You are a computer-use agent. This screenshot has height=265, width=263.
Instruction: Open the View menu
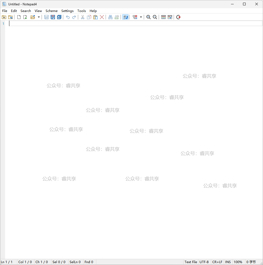[38, 11]
